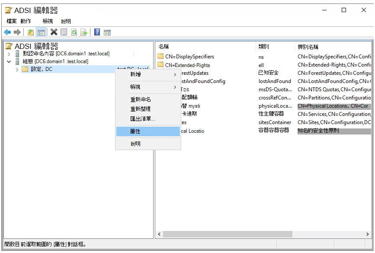Choose 匯出清單... from context menu
The image size is (375, 253).
point(148,118)
